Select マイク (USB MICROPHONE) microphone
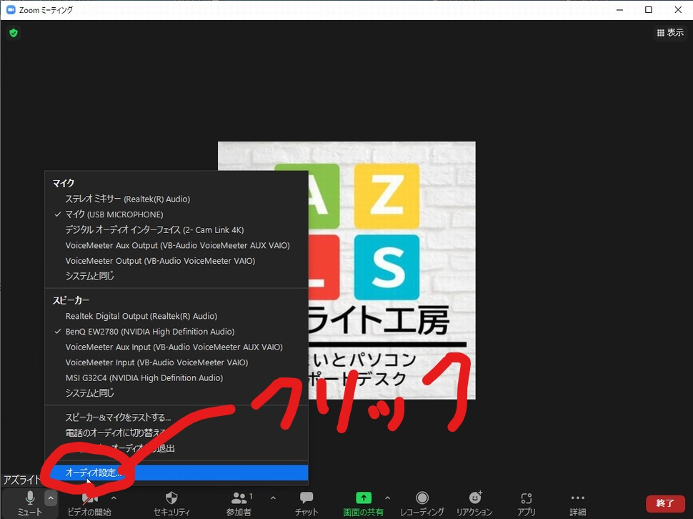693x519 pixels. 176,214
